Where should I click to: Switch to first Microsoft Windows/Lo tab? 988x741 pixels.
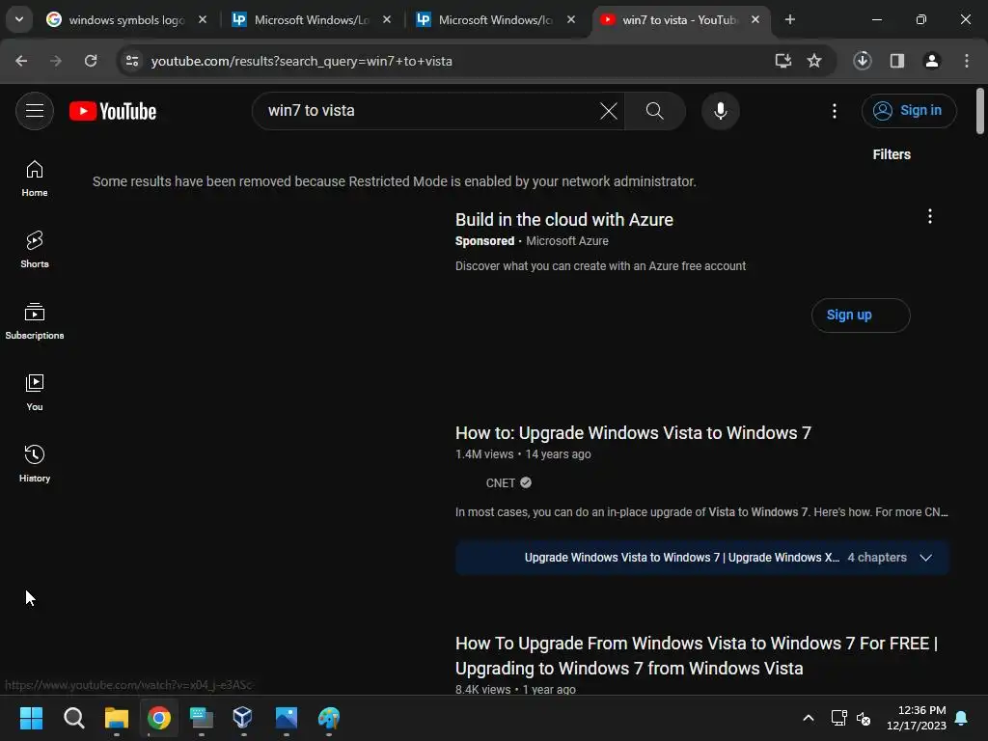[x=312, y=19]
